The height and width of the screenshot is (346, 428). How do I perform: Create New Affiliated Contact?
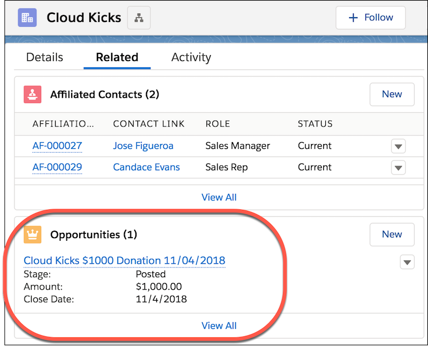(392, 95)
